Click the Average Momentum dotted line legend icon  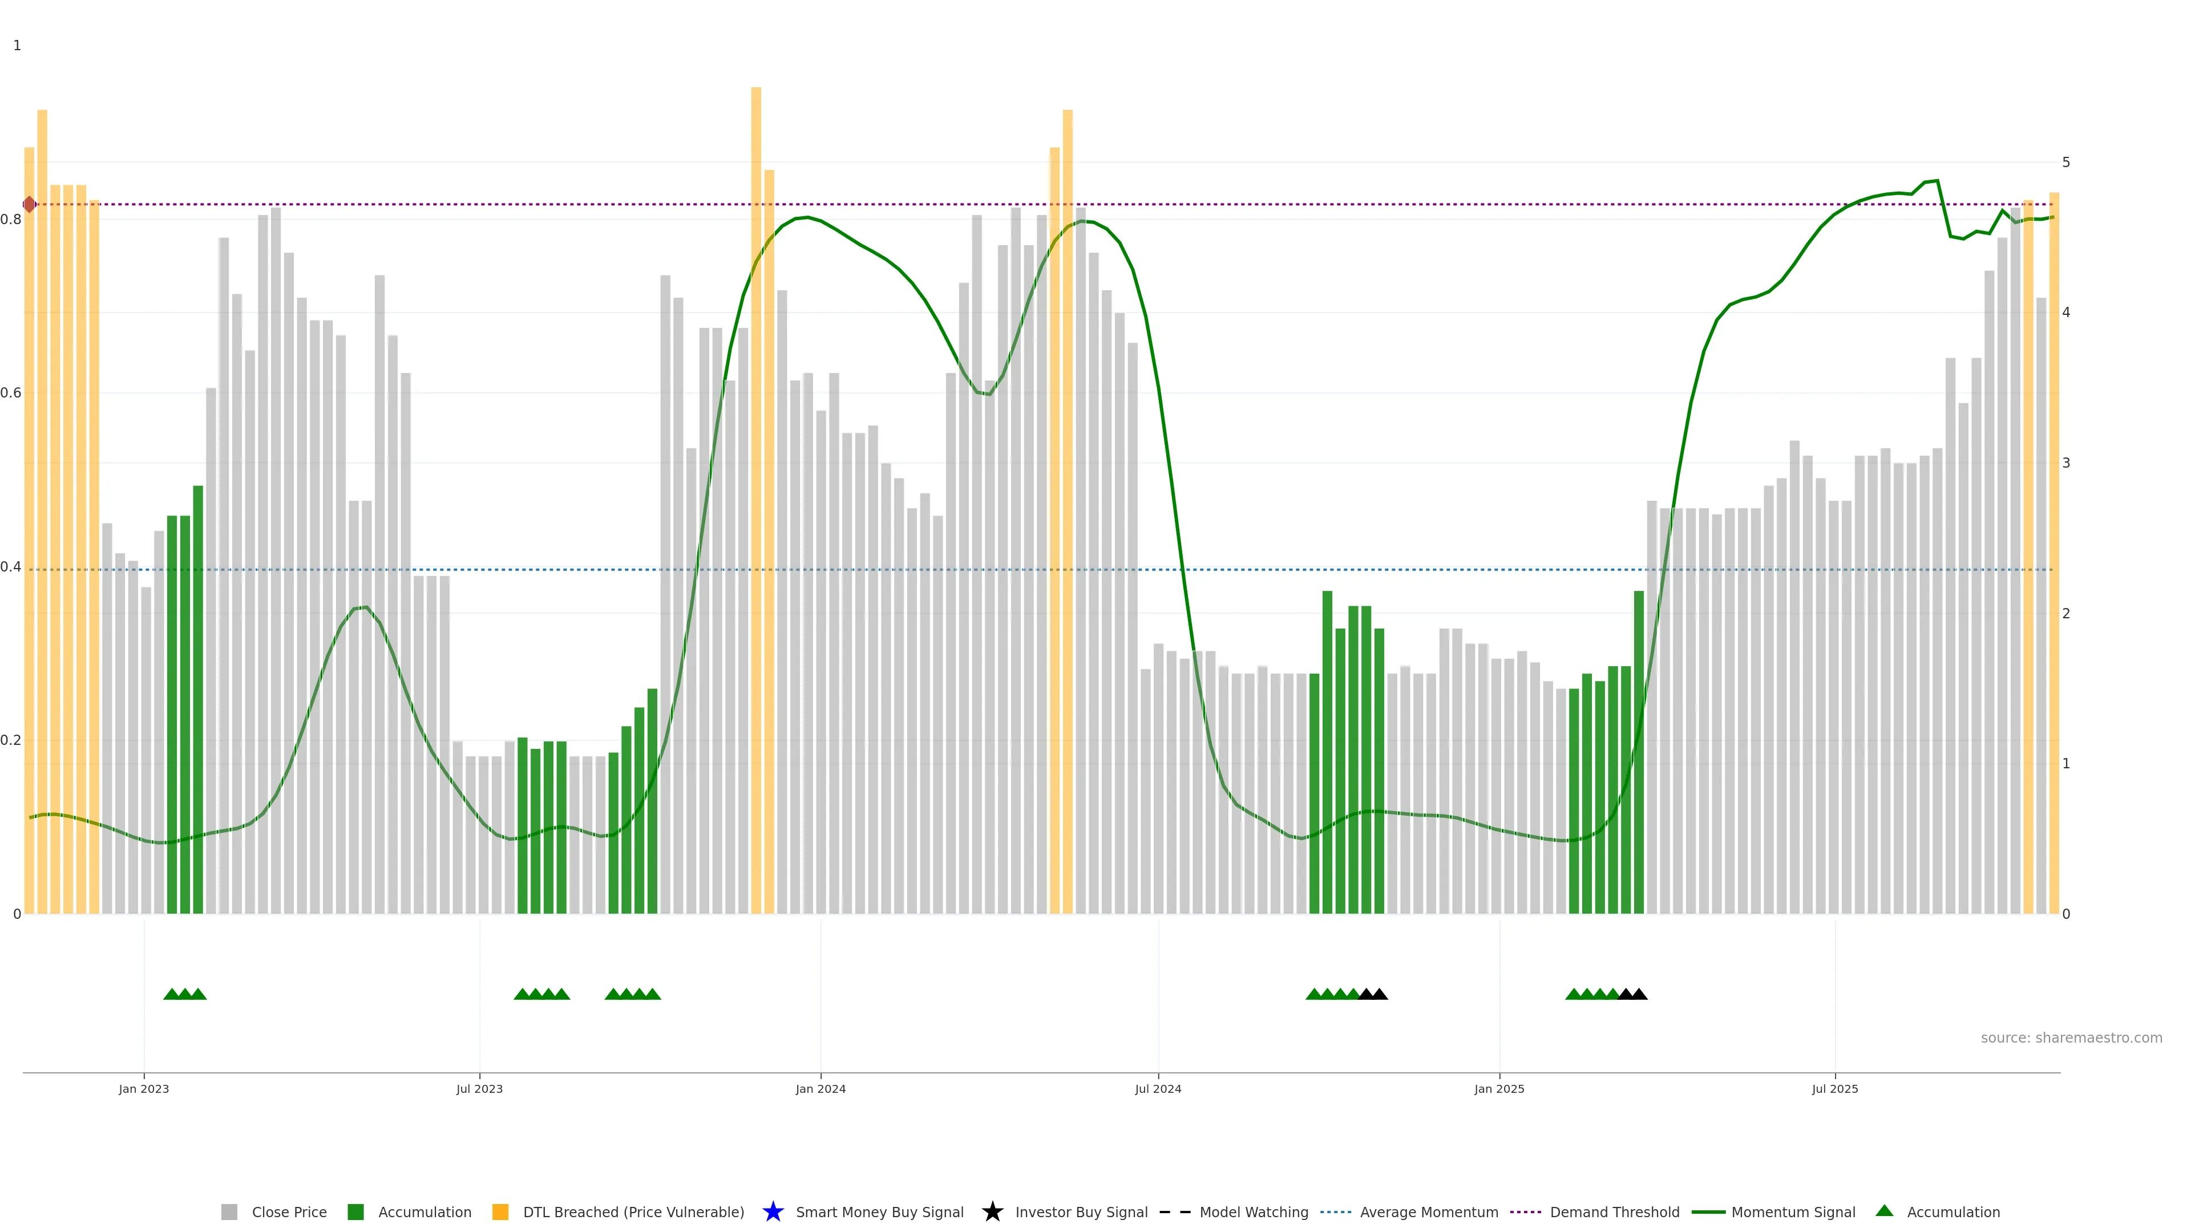pos(1335,1211)
